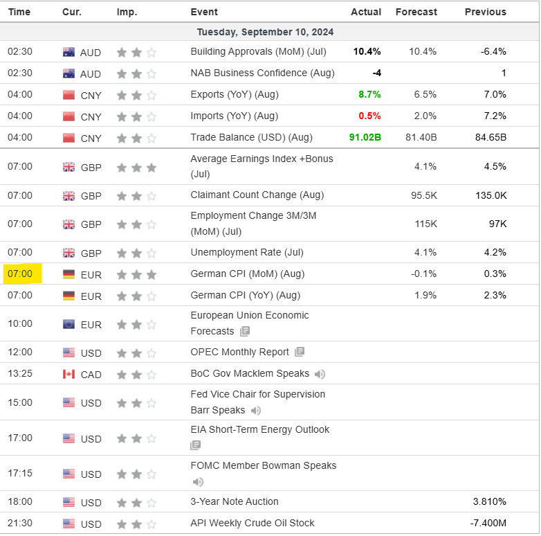Open the Building Approvals (MoM) (Jul) event
The image size is (541, 536).
[258, 51]
